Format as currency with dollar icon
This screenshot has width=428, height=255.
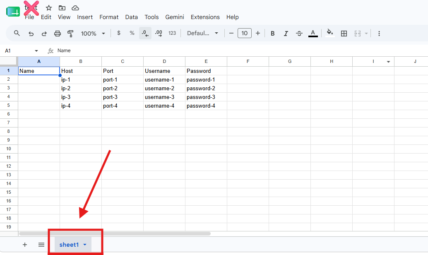pyautogui.click(x=119, y=33)
